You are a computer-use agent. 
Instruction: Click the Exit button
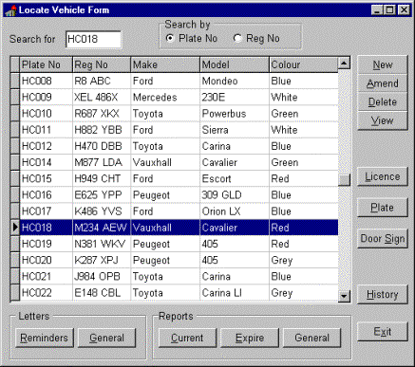[x=383, y=332]
